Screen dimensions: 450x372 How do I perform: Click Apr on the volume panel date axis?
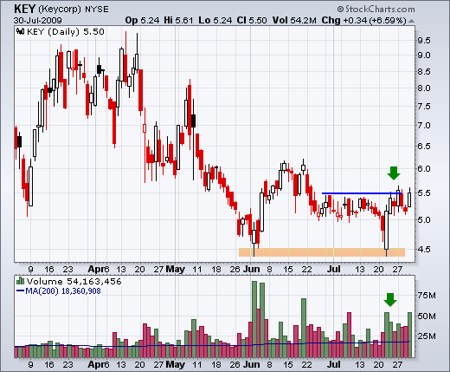[x=96, y=364]
